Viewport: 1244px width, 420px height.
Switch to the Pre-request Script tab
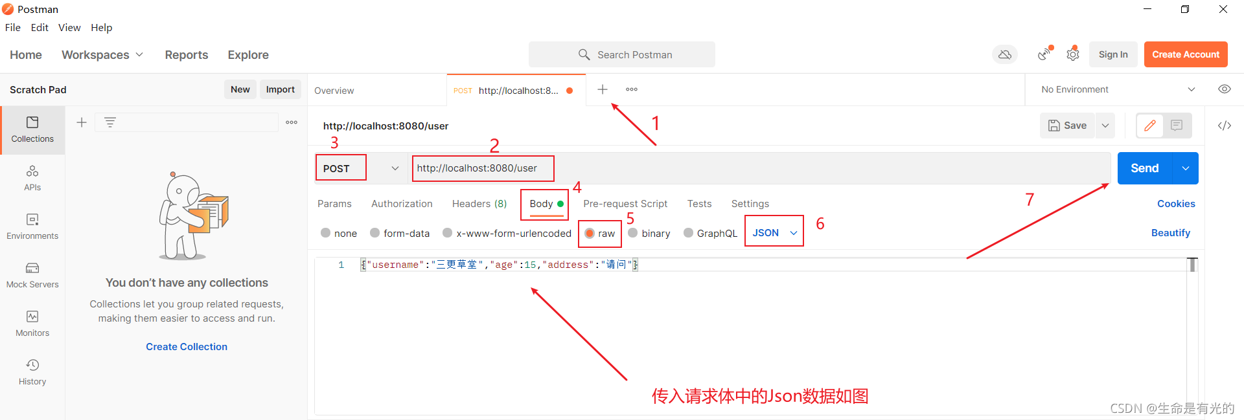coord(625,204)
